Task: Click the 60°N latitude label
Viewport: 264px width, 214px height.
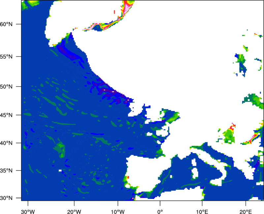Action: click(x=6, y=24)
